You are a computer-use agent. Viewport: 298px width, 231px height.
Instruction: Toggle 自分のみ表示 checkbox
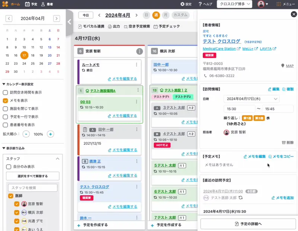[9, 167]
